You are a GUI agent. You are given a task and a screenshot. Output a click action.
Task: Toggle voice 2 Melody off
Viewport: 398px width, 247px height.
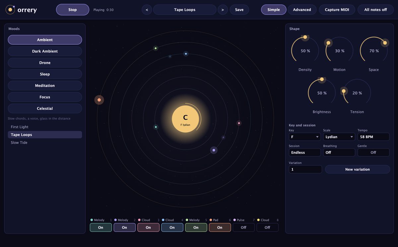(124, 227)
